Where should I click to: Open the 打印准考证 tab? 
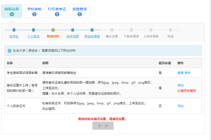(57, 9)
